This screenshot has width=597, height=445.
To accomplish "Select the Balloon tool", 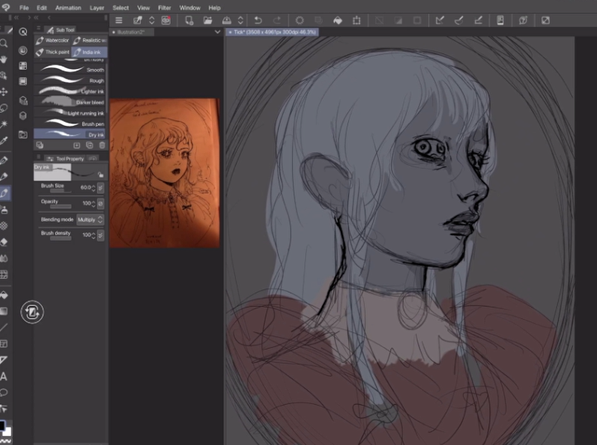I will coord(4,393).
